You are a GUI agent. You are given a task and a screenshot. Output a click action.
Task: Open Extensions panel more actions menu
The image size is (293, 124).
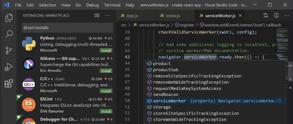(x=108, y=15)
